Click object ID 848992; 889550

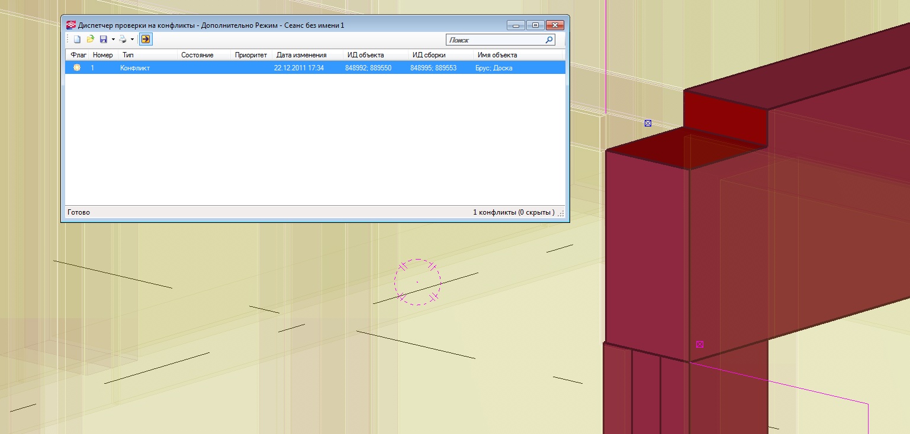(x=368, y=68)
